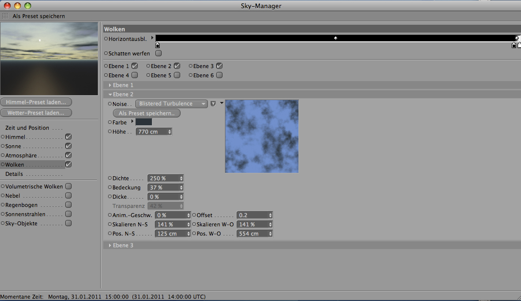
Task: Click the diamond midpoint marker on gradient bar
Action: click(x=335, y=38)
